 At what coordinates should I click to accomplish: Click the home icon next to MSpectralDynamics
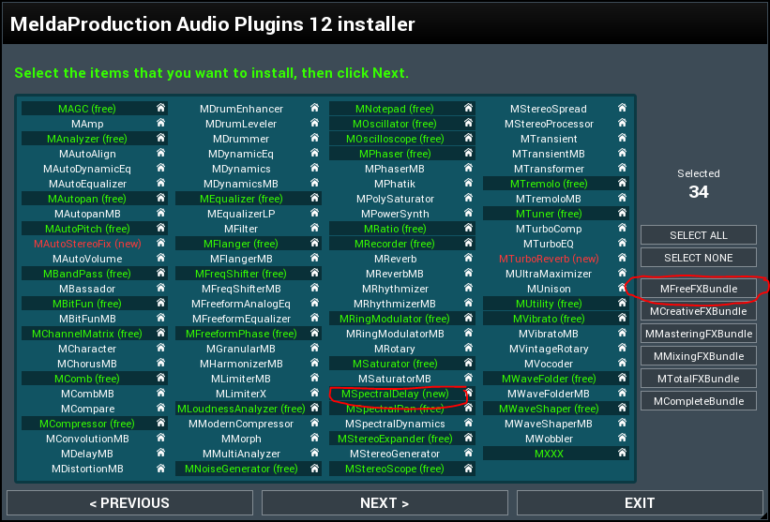pyautogui.click(x=468, y=423)
